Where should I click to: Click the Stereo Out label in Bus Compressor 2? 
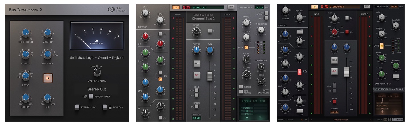click(x=97, y=89)
